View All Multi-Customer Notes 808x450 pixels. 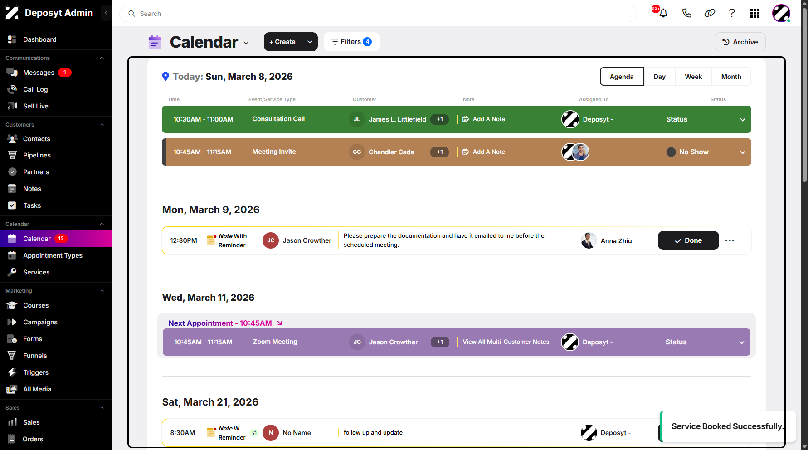[506, 342]
